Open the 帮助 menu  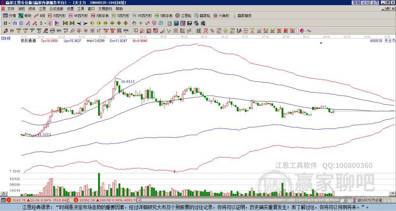pos(119,9)
